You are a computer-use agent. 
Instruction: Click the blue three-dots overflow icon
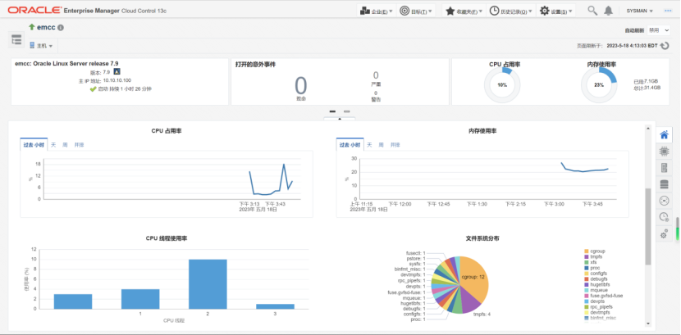click(668, 11)
